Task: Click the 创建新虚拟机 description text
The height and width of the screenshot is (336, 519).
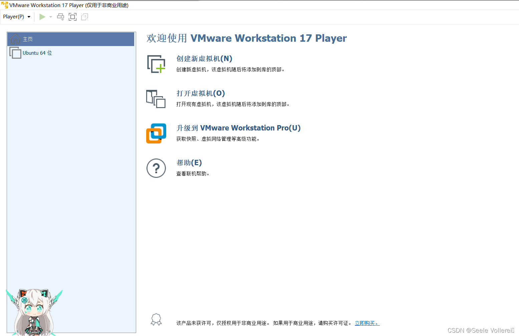Action: [x=230, y=69]
